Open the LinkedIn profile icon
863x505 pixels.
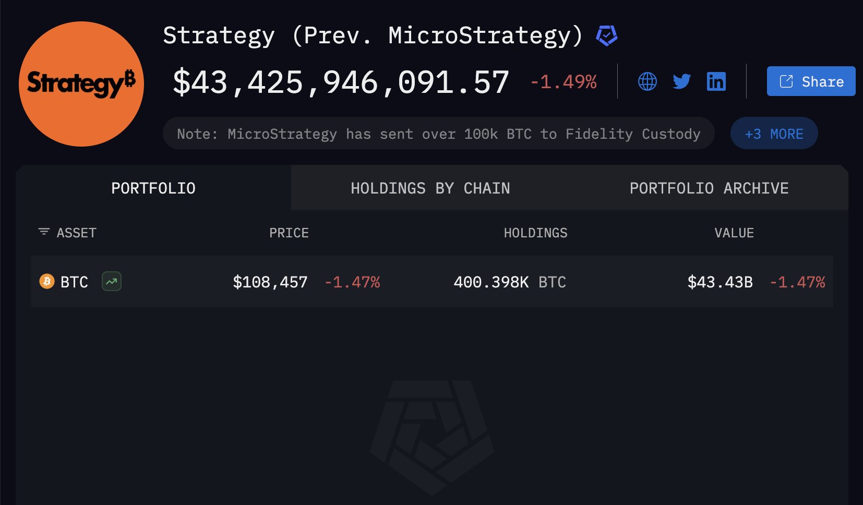click(716, 81)
